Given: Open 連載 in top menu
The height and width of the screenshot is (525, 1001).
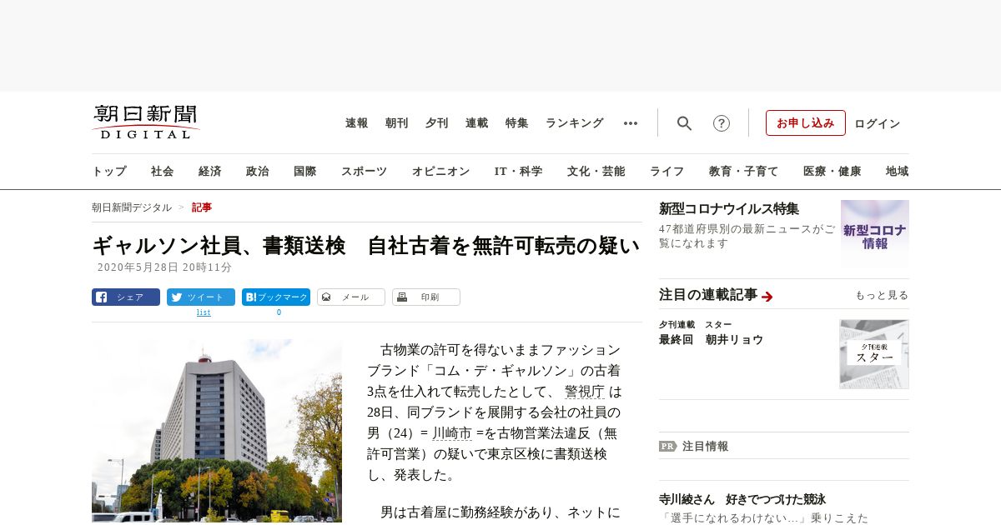Looking at the screenshot, I should pyautogui.click(x=477, y=123).
